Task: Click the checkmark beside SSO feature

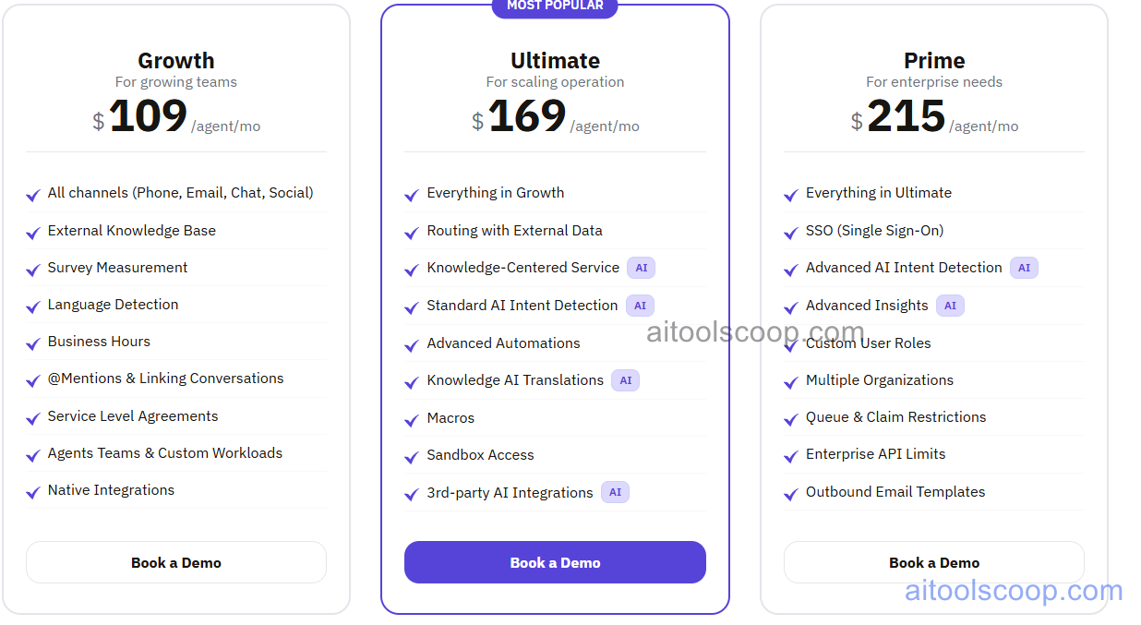Action: tap(790, 232)
